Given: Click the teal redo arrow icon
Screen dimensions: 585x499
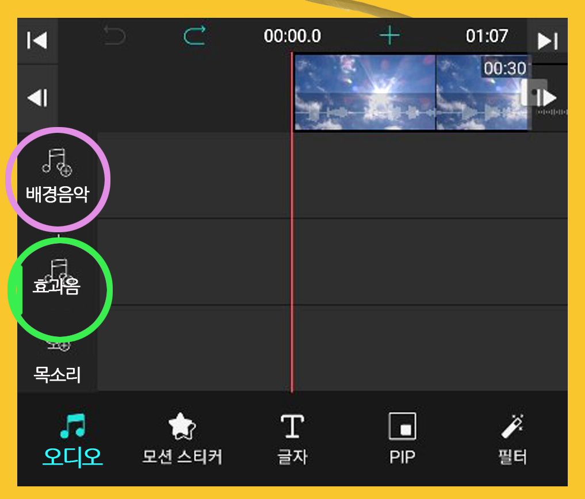Looking at the screenshot, I should [194, 36].
